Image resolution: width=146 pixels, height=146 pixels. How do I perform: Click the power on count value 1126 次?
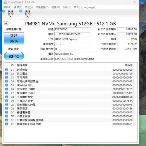pos(127,44)
